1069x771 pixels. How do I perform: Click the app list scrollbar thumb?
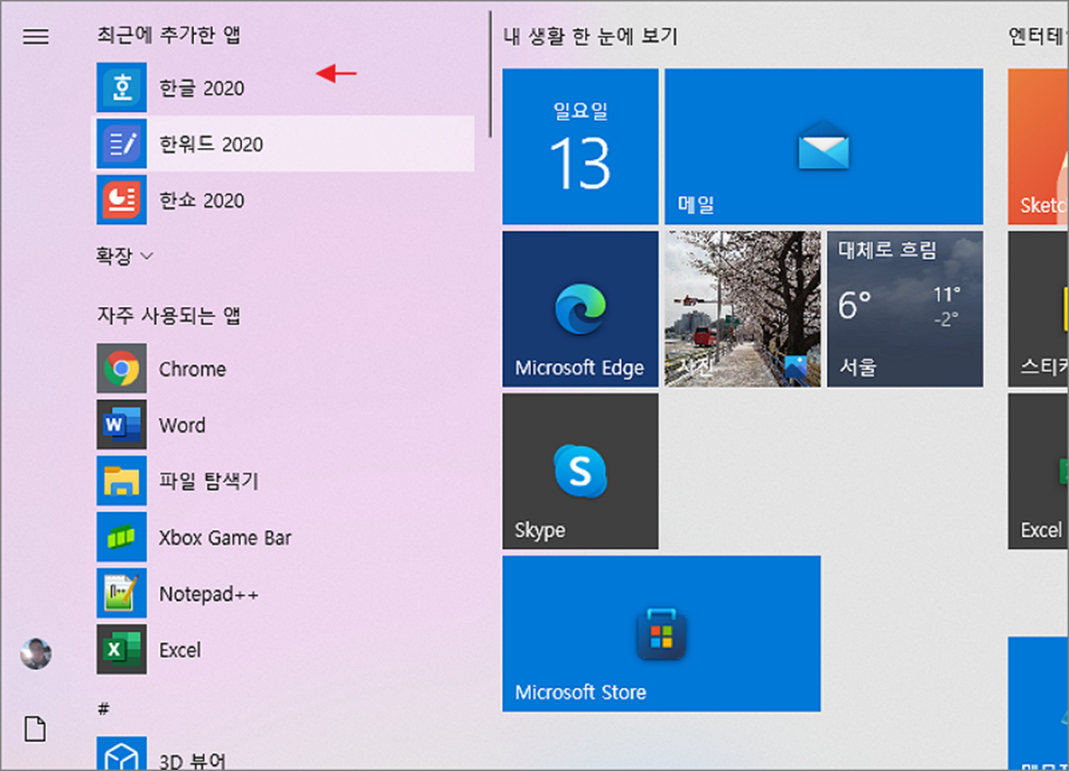pyautogui.click(x=490, y=74)
